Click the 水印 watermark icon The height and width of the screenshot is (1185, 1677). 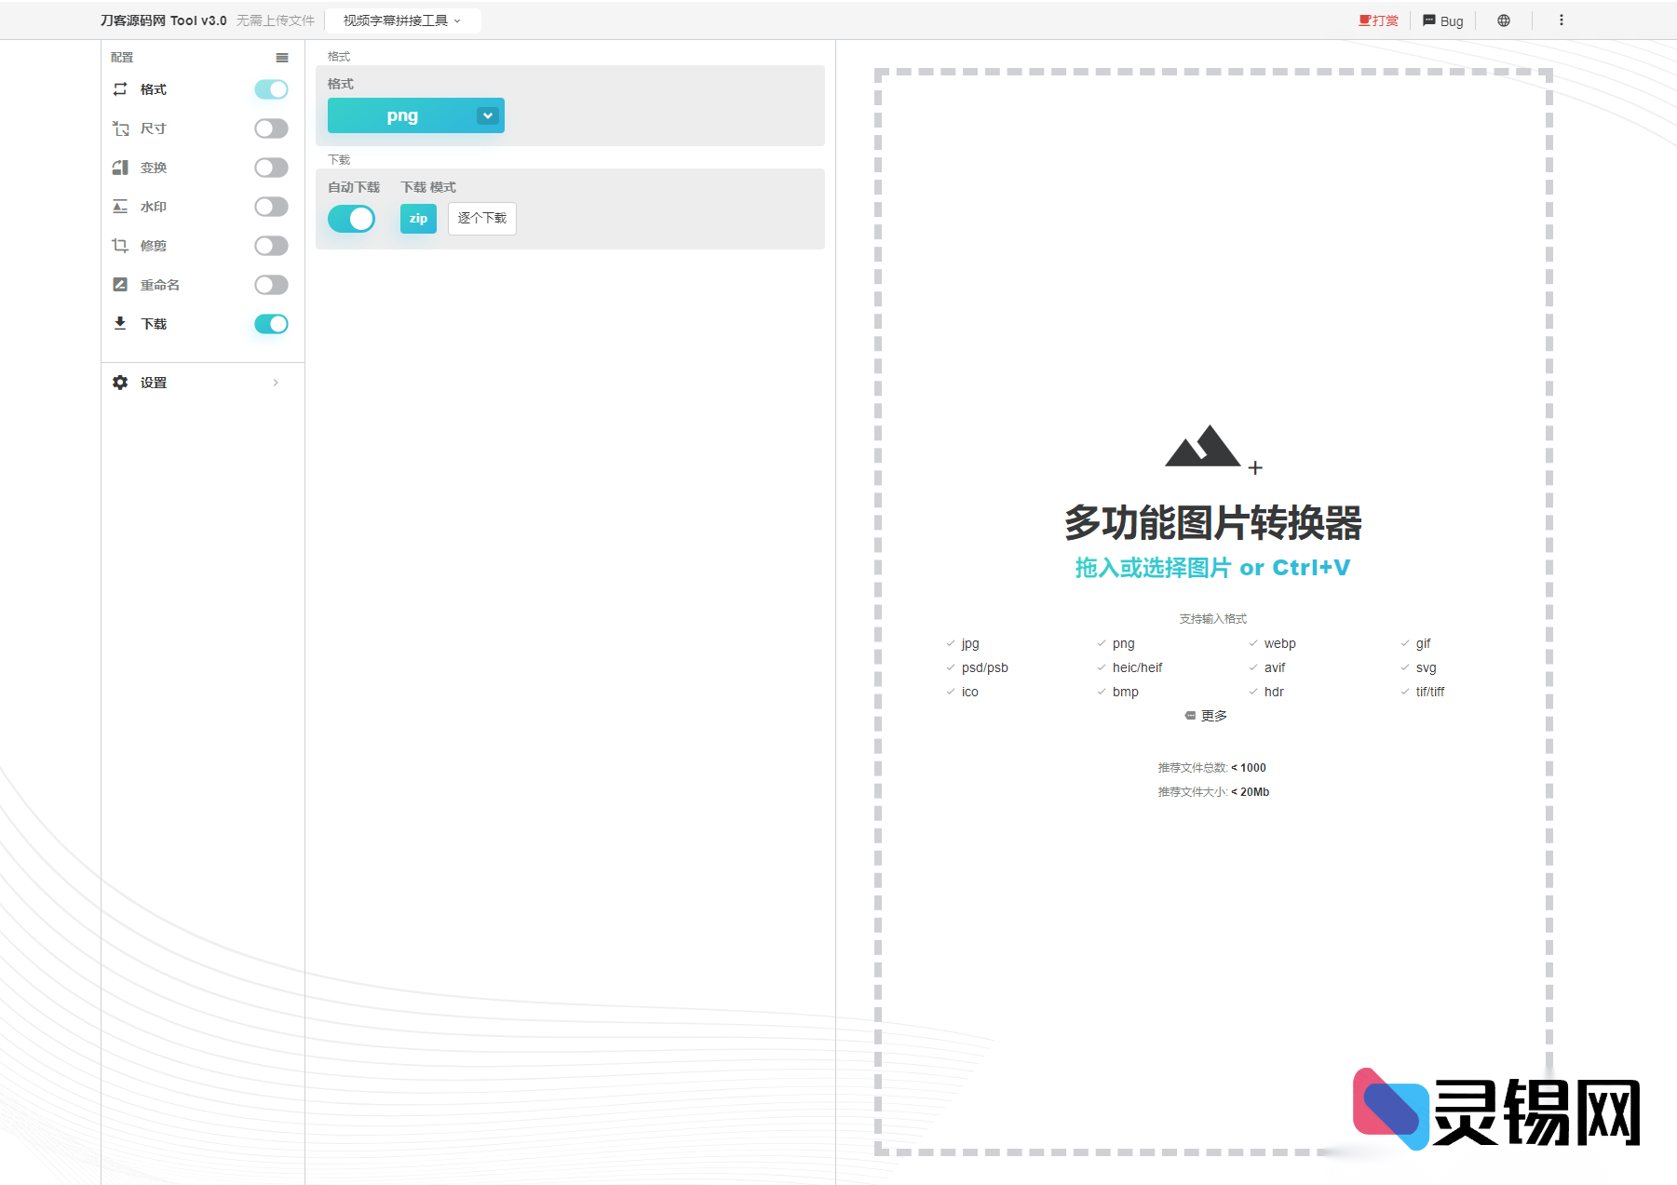(x=120, y=207)
